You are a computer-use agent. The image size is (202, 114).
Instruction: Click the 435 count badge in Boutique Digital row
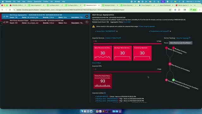6,22
